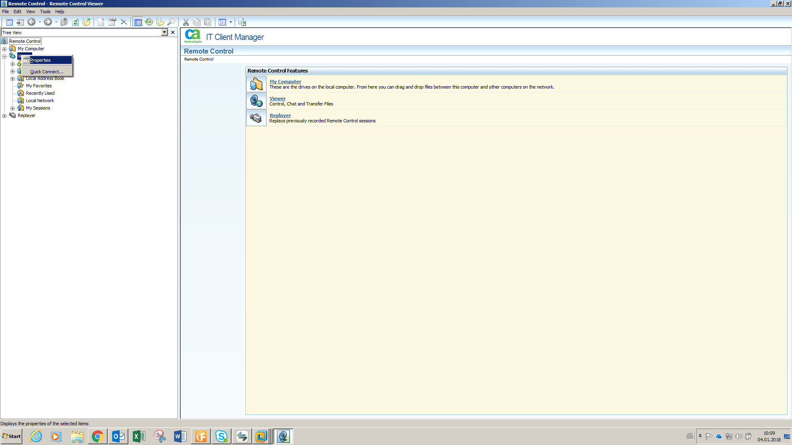Expand the My Computer tree node
Image resolution: width=792 pixels, height=445 pixels.
click(5, 49)
